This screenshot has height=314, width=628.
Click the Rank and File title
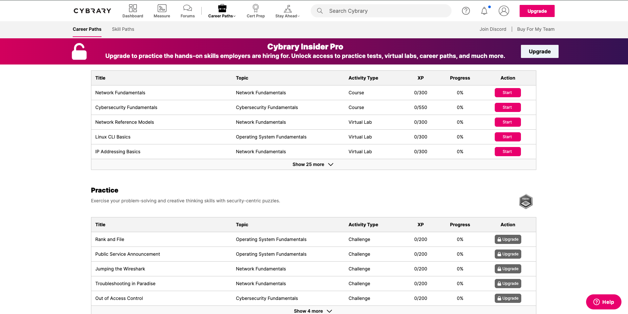110,239
